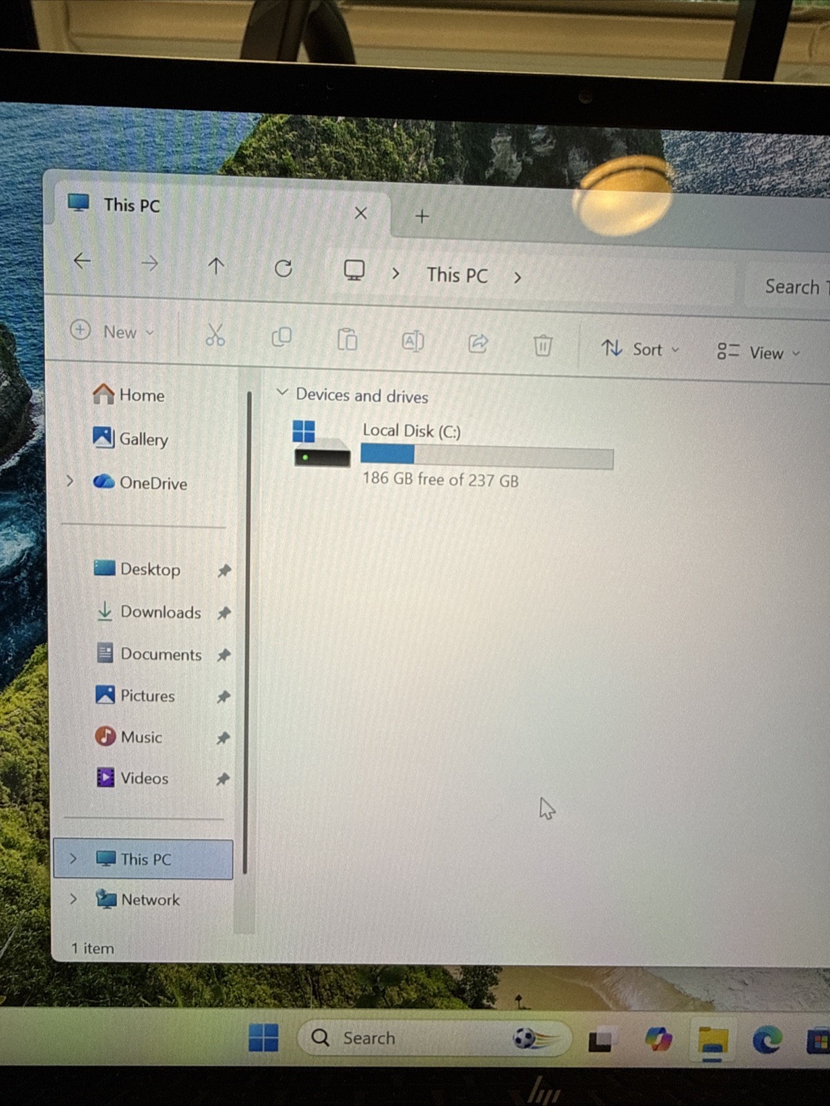Open Home in the navigation pane
This screenshot has height=1106, width=830.
click(129, 395)
